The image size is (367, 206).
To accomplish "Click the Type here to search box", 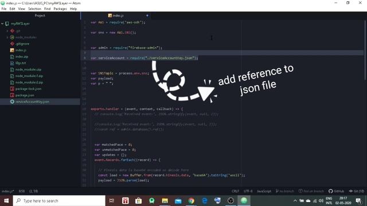I will click(x=59, y=201).
